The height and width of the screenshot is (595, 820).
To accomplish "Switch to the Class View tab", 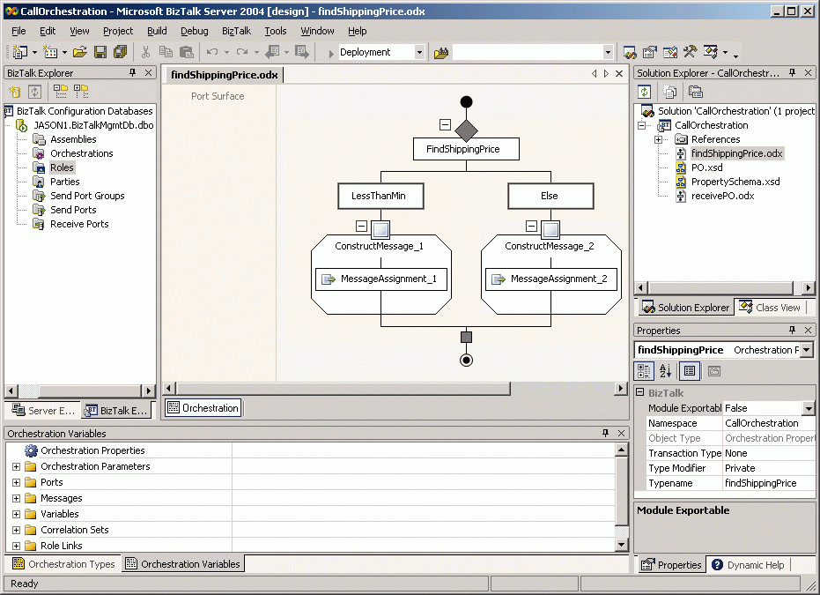I will pos(770,308).
